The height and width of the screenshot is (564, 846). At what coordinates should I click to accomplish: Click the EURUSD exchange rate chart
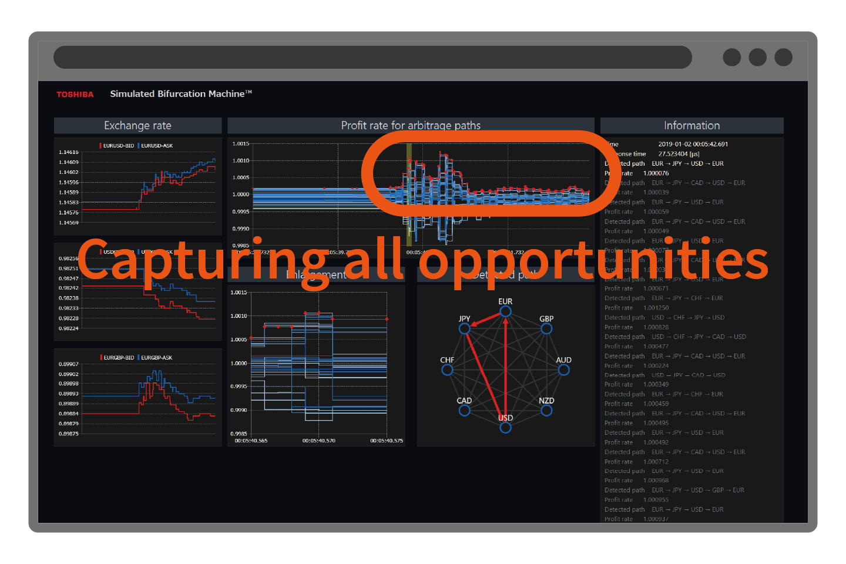click(x=138, y=186)
